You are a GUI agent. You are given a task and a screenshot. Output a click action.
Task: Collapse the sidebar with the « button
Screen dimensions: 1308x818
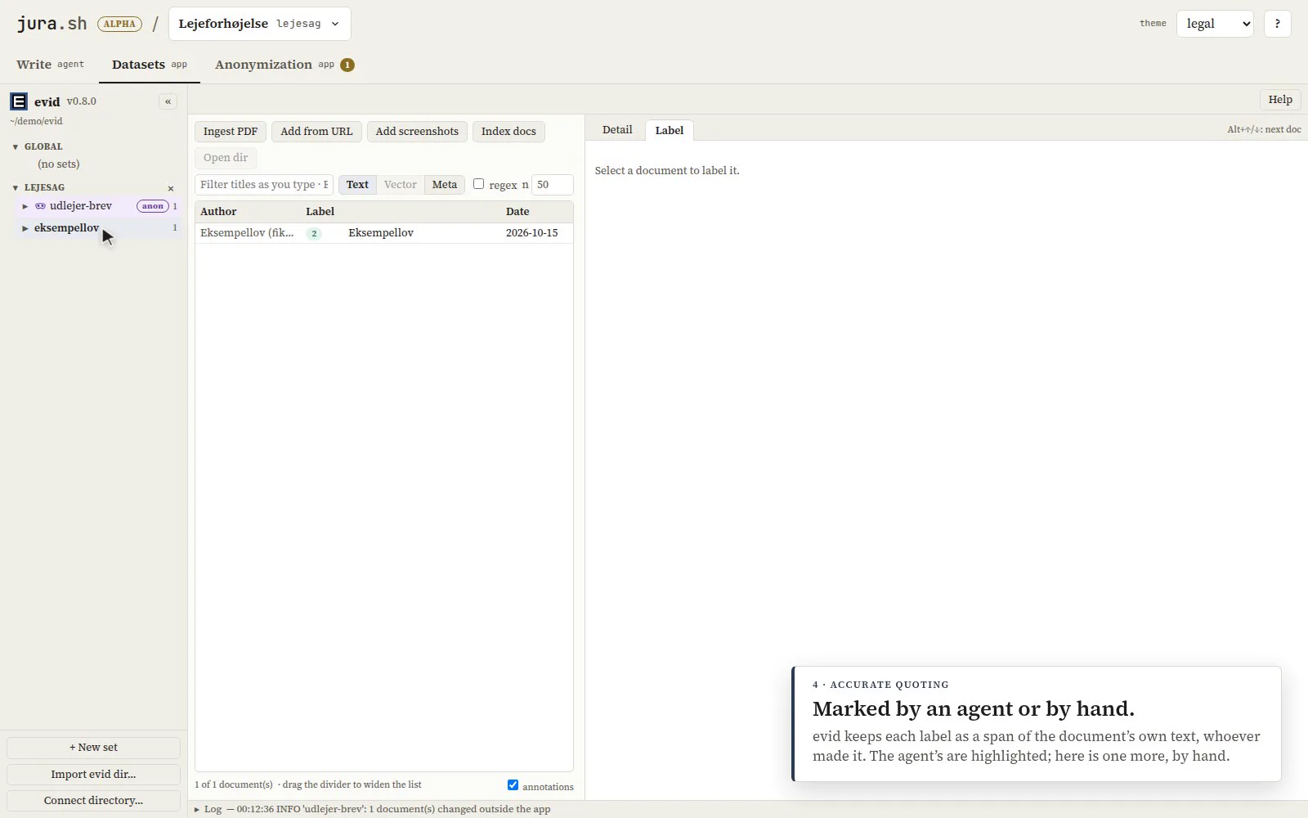pos(168,101)
